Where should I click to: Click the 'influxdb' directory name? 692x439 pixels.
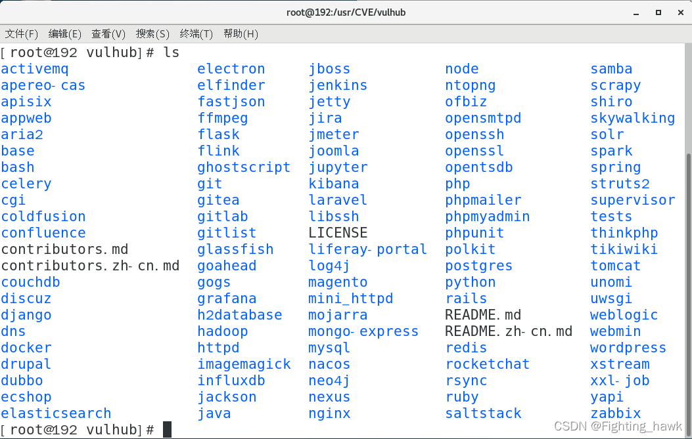tap(231, 381)
